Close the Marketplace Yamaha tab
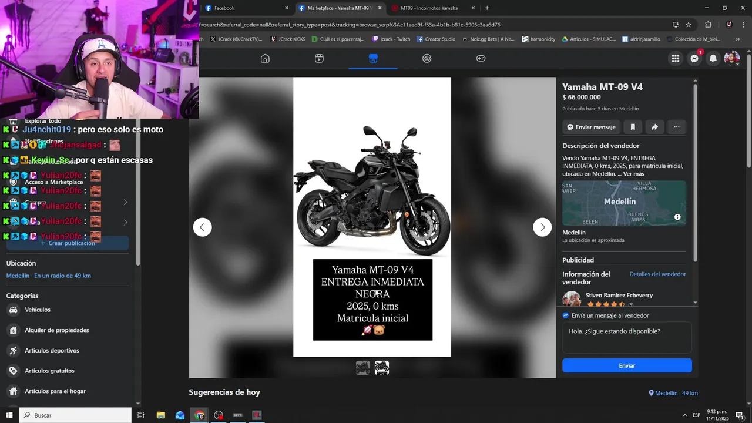The height and width of the screenshot is (423, 752). click(380, 8)
